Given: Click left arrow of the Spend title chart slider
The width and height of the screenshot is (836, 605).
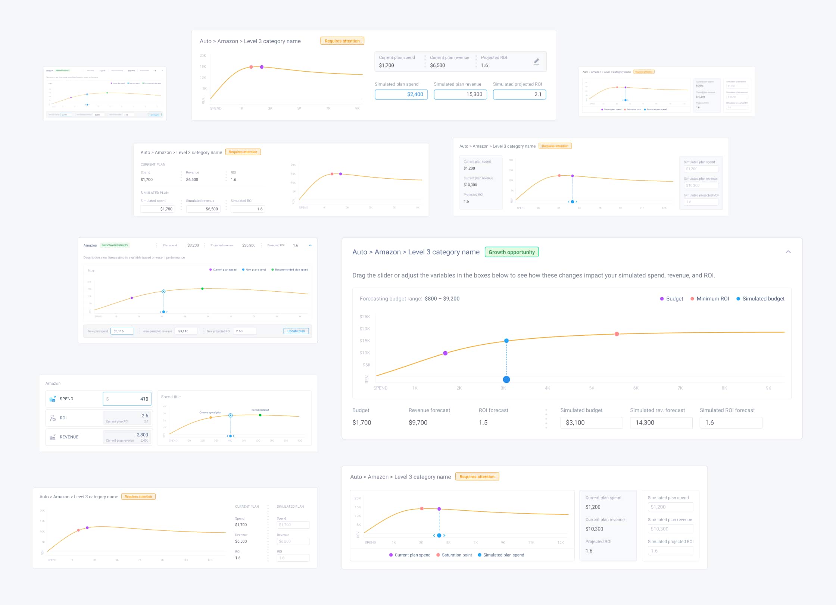Looking at the screenshot, I should tap(227, 436).
